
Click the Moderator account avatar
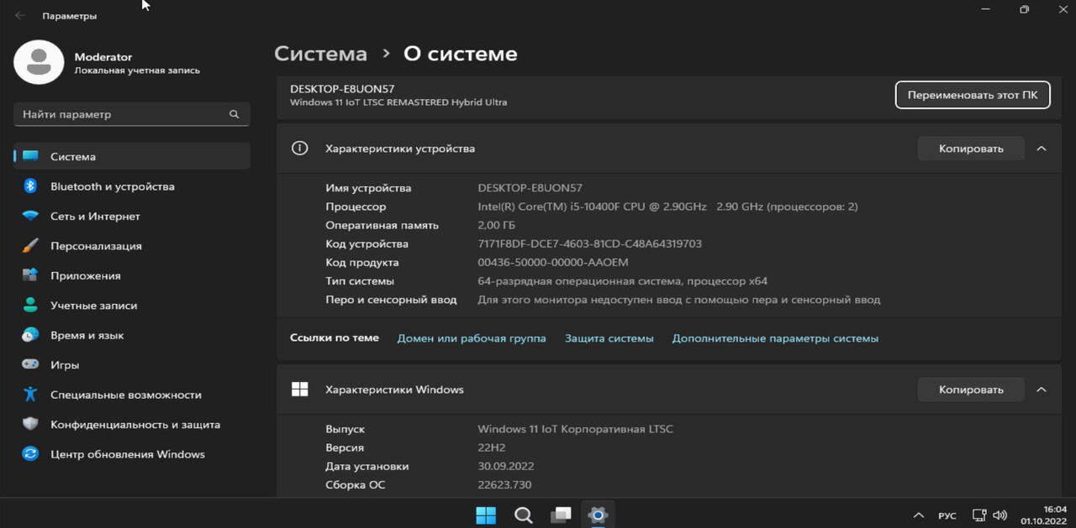click(39, 63)
